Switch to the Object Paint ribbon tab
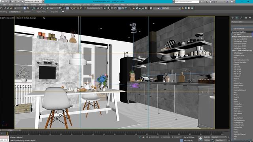Viewport: 253px width, 142px height. [41, 12]
